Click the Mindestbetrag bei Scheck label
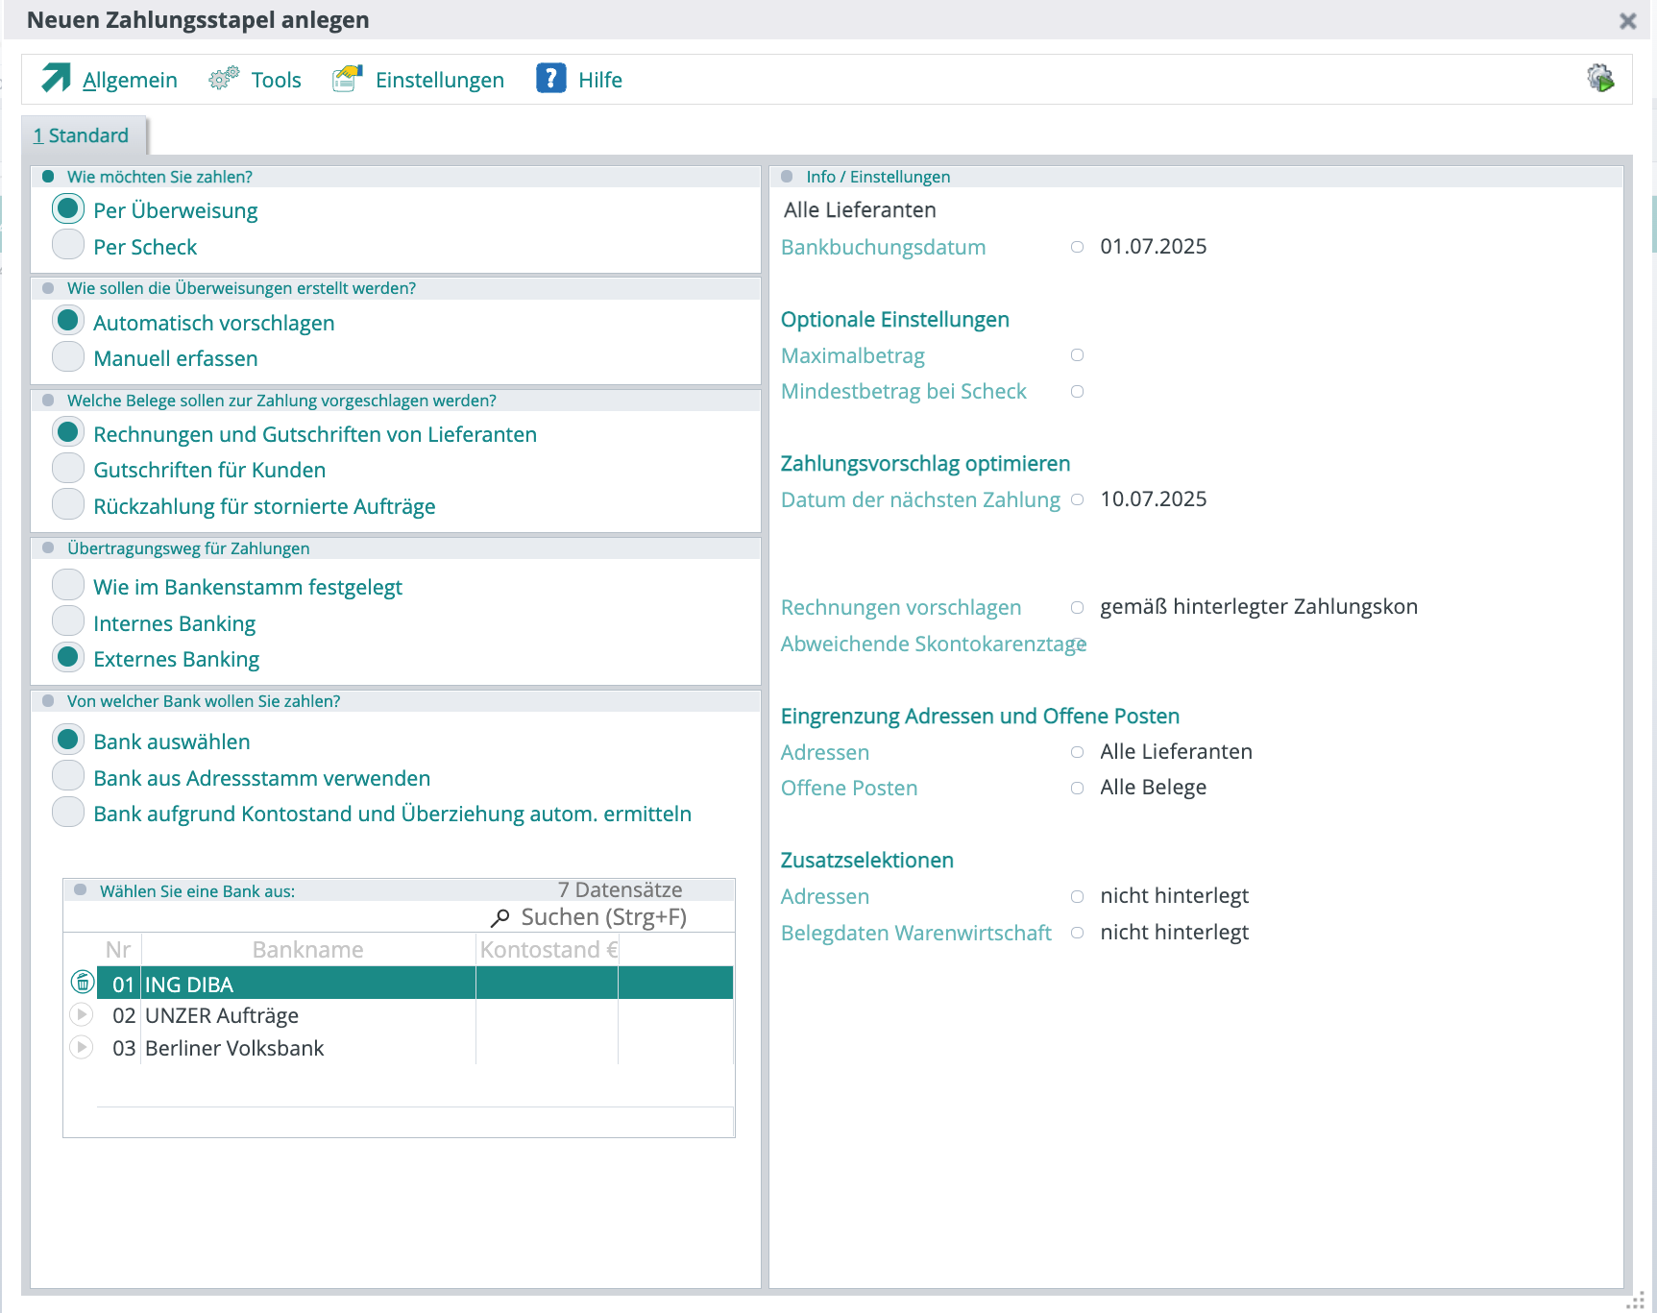The height and width of the screenshot is (1313, 1657). pos(904,392)
